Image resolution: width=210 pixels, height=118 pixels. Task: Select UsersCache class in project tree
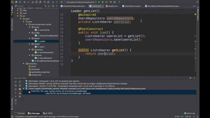(x=44, y=30)
